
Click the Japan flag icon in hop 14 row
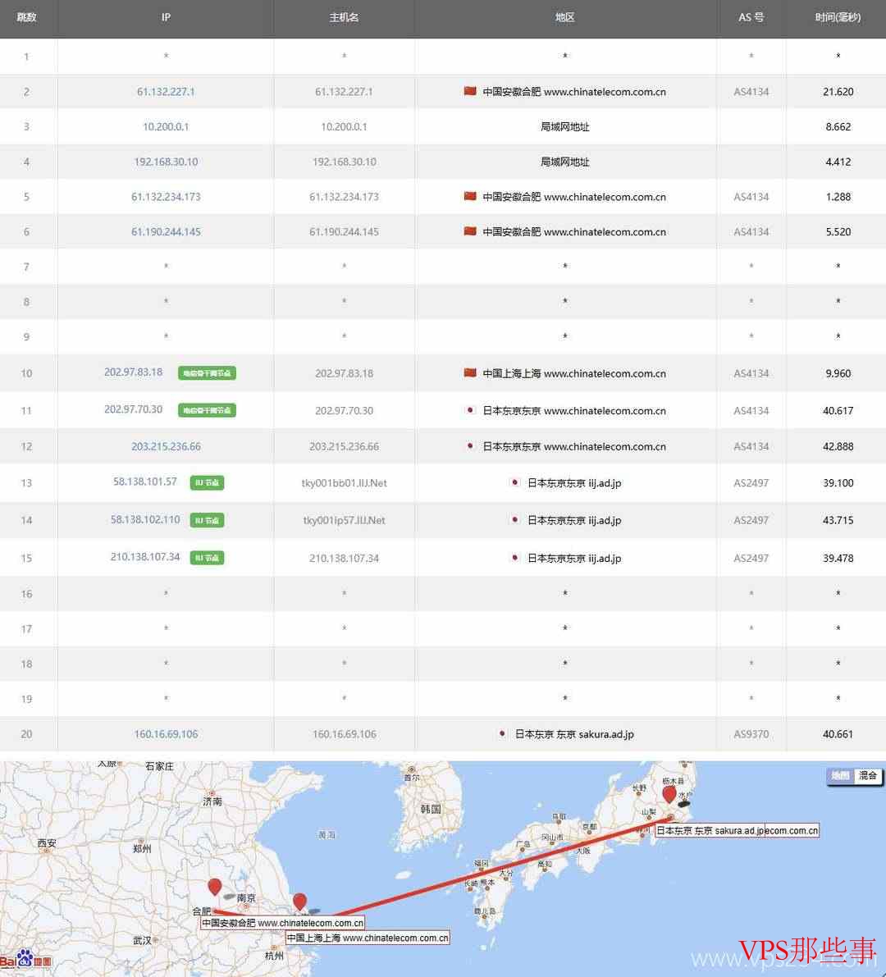(x=514, y=519)
